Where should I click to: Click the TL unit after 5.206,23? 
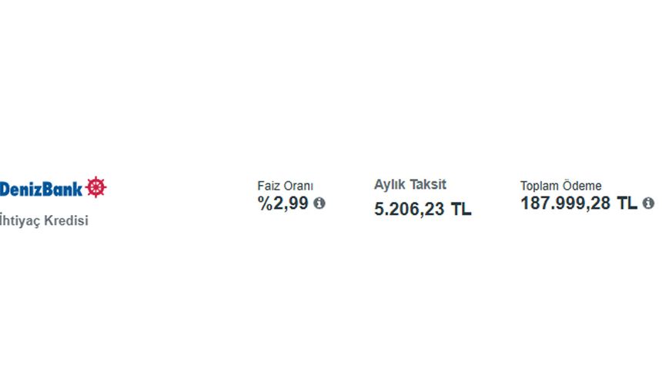[x=461, y=209]
